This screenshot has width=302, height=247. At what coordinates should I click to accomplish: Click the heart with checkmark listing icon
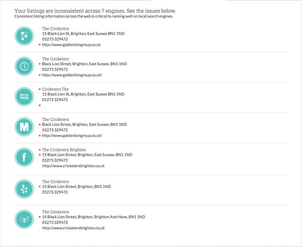[x=24, y=219]
